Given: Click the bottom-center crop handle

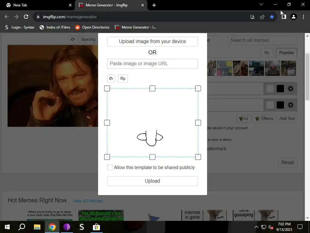Looking at the screenshot, I should click(x=153, y=157).
